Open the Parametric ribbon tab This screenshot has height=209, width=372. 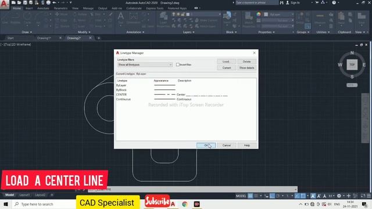(x=60, y=8)
